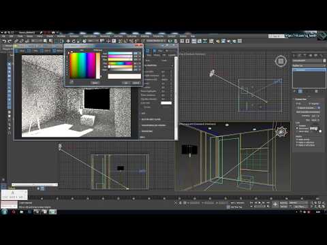
Task: Toggle Show End Result below the modifier stack
Action: [300, 91]
